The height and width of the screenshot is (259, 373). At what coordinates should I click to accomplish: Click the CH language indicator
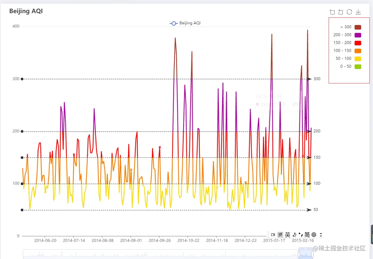pos(273,235)
